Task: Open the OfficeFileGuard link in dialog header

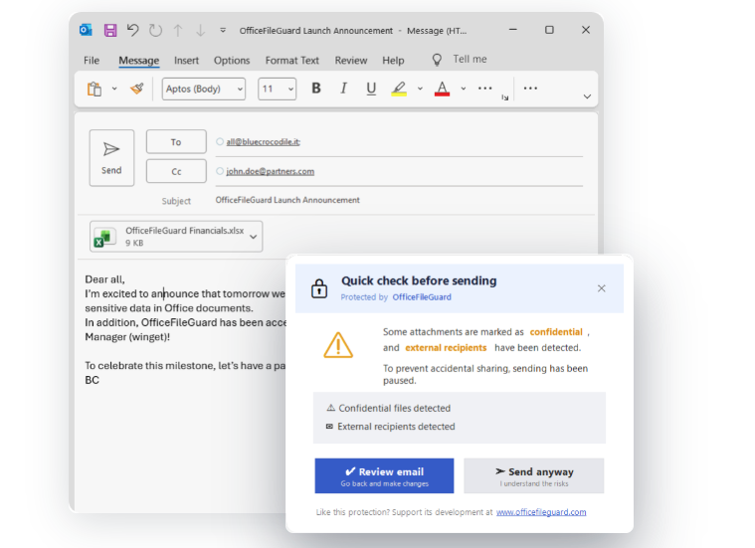Action: 422,297
